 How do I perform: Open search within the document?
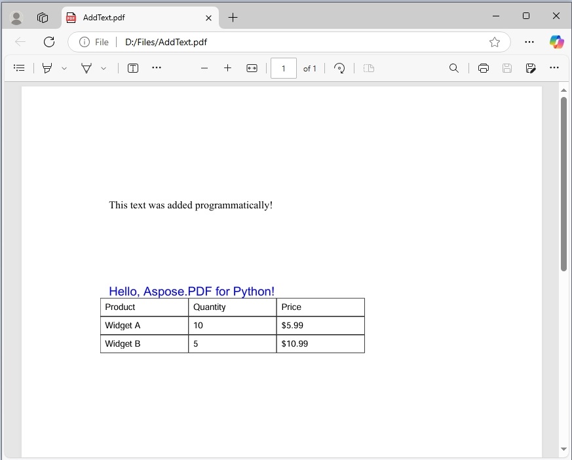pos(454,67)
